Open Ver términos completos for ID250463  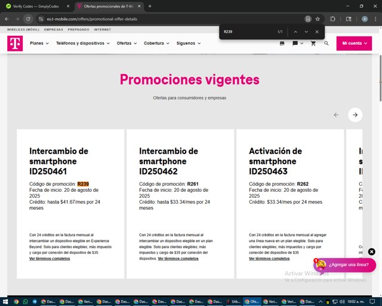click(269, 259)
